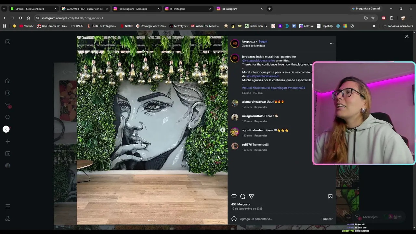Click the Publicar comment button
416x234 pixels.
click(x=327, y=219)
